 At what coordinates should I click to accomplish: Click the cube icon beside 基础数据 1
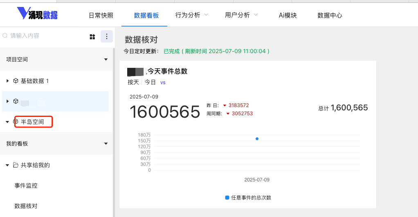coord(16,81)
